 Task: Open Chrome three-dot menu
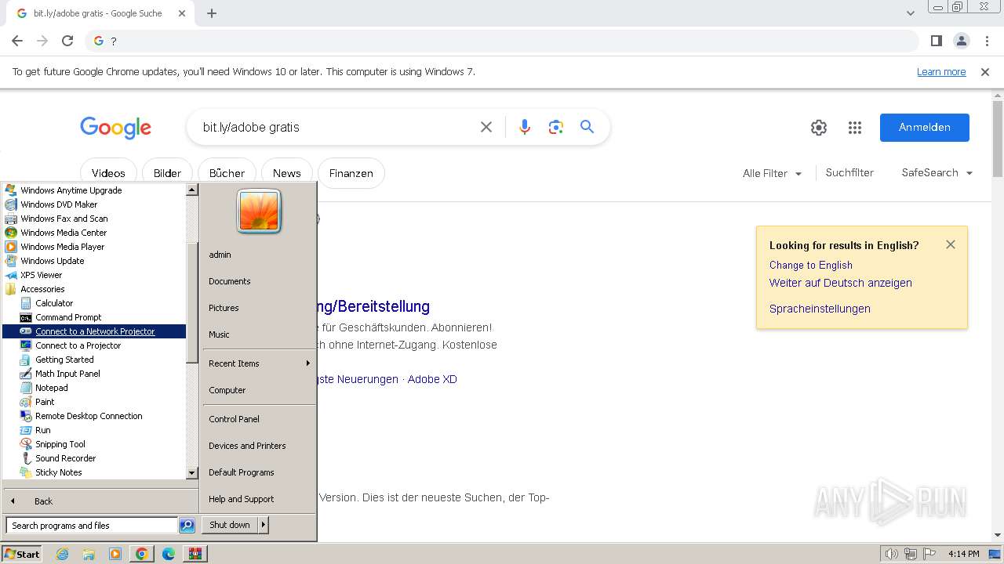[x=987, y=41]
